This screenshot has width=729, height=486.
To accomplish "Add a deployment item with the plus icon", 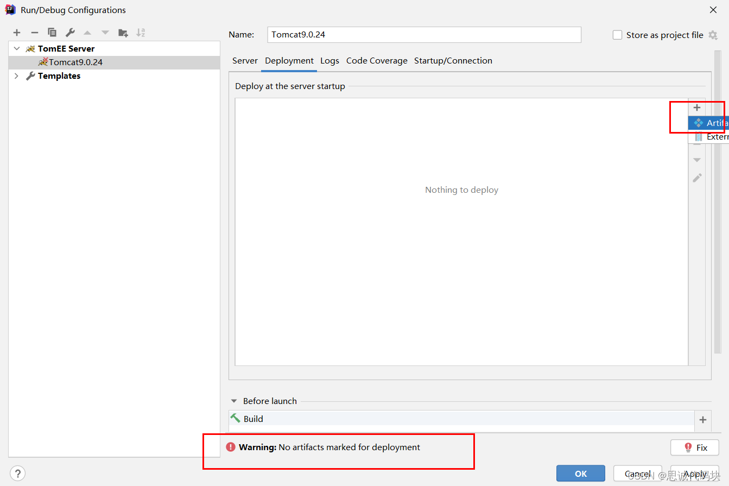I will [x=697, y=108].
